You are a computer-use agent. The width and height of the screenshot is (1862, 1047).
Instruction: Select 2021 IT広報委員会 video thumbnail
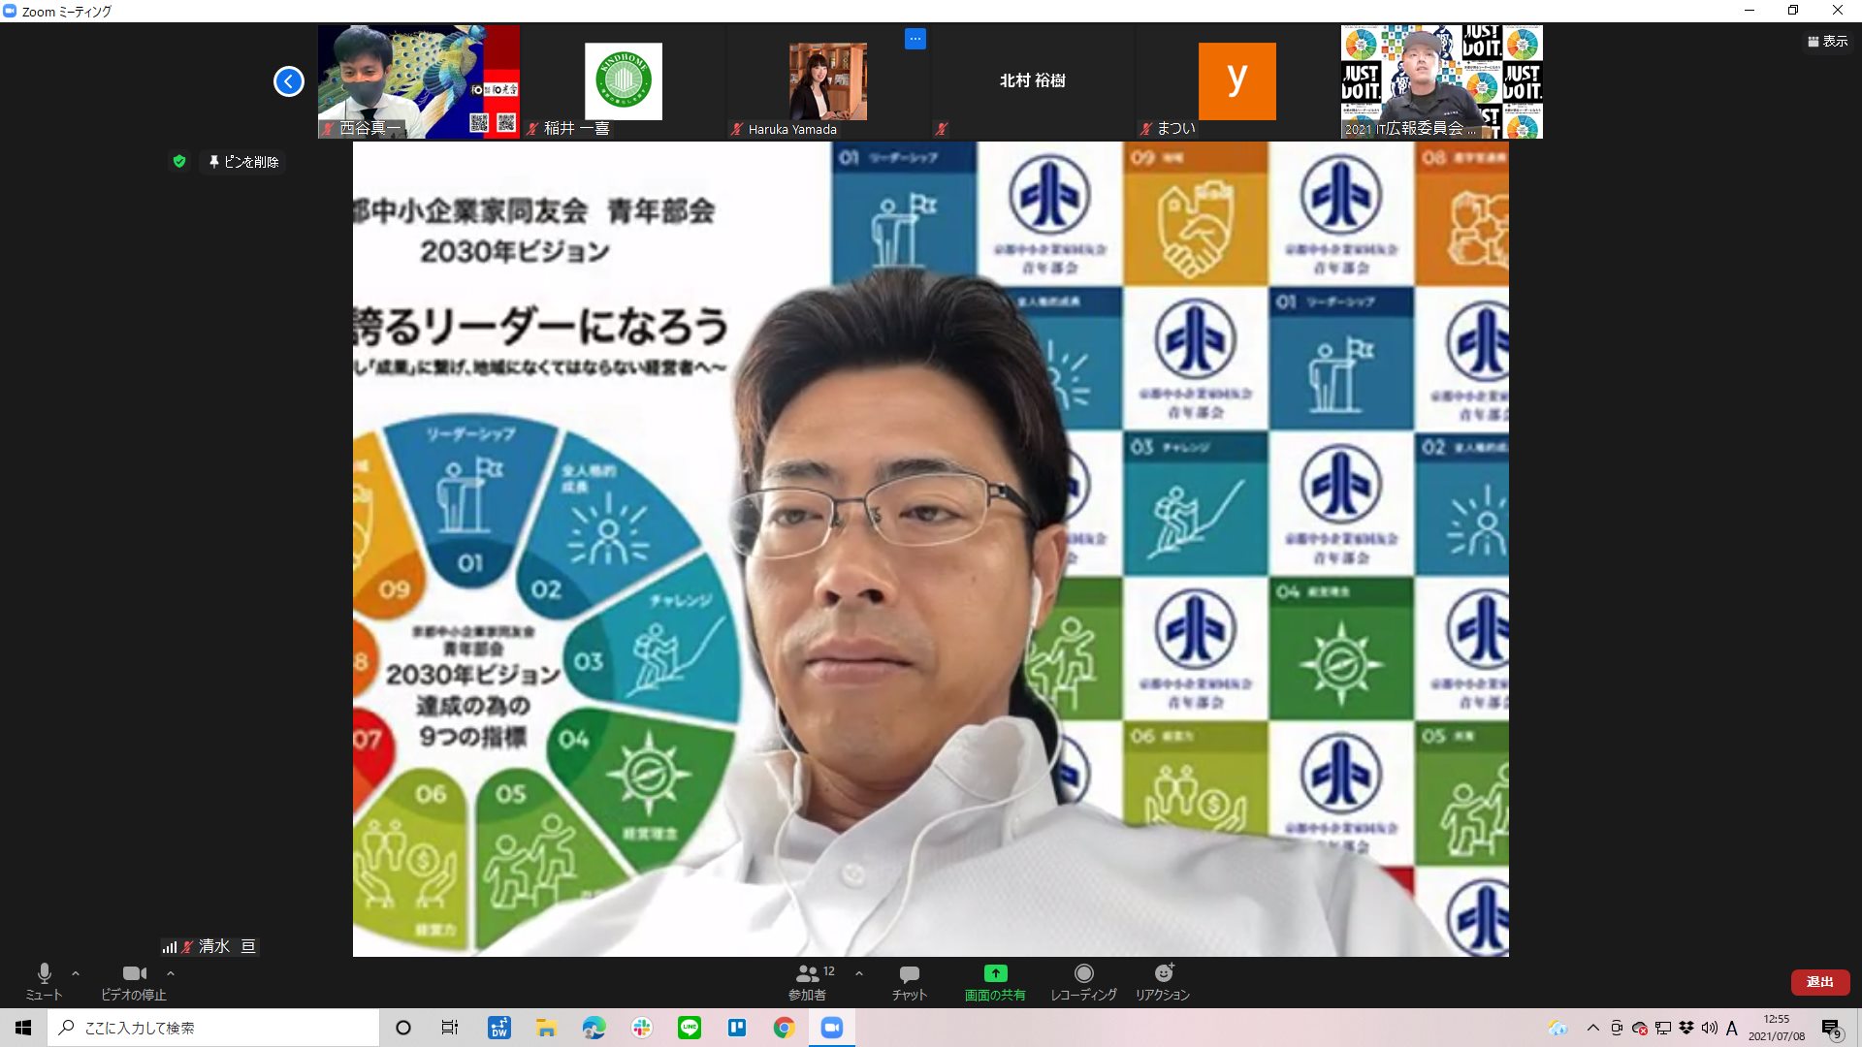[x=1442, y=81]
